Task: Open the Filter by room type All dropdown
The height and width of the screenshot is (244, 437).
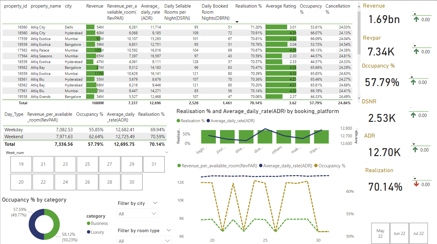Action: [x=144, y=240]
